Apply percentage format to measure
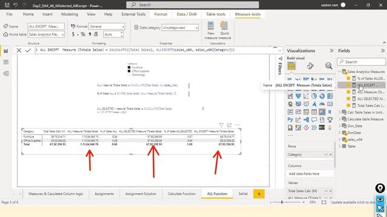 click(83, 34)
